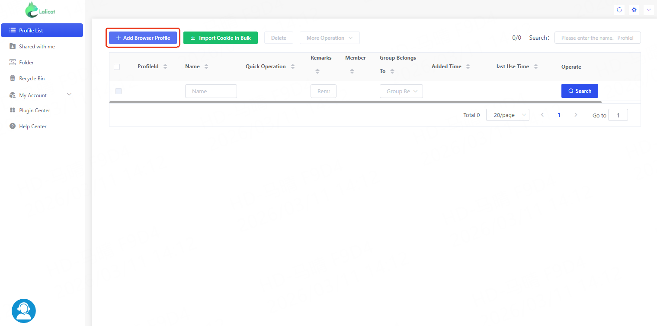Tick the checkbox in the filter row

tap(119, 91)
